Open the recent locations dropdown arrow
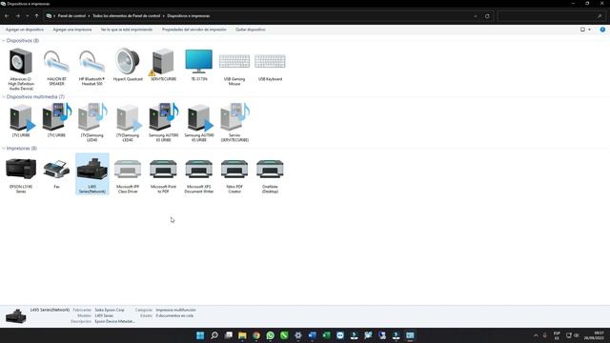 (28, 16)
